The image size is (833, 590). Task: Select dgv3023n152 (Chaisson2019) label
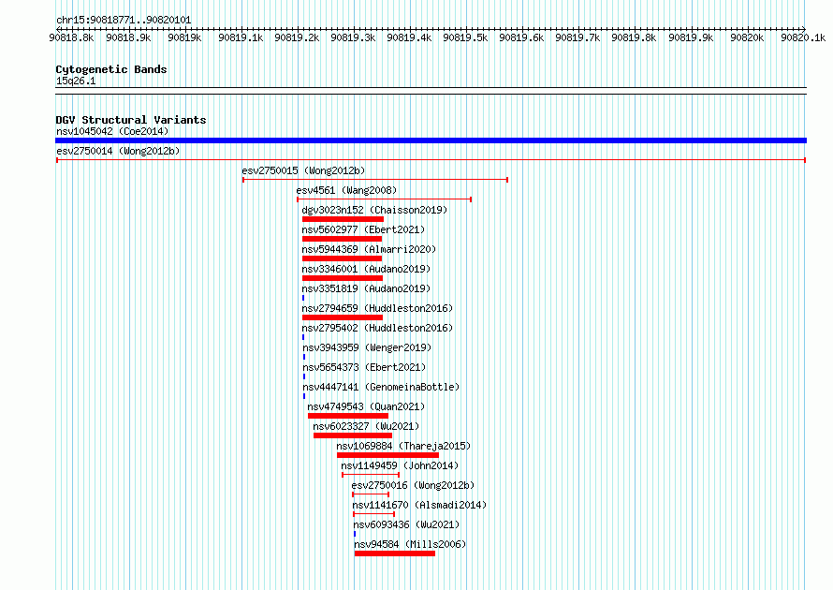point(374,210)
